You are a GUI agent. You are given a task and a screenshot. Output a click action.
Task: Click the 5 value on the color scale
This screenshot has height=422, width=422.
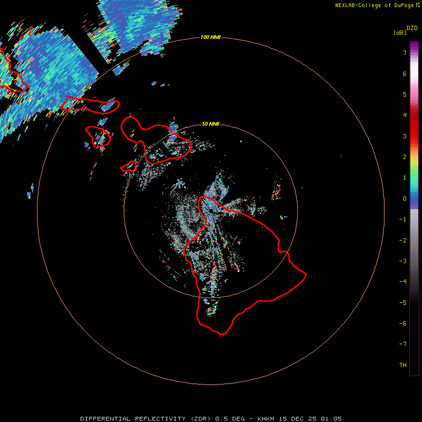405,94
